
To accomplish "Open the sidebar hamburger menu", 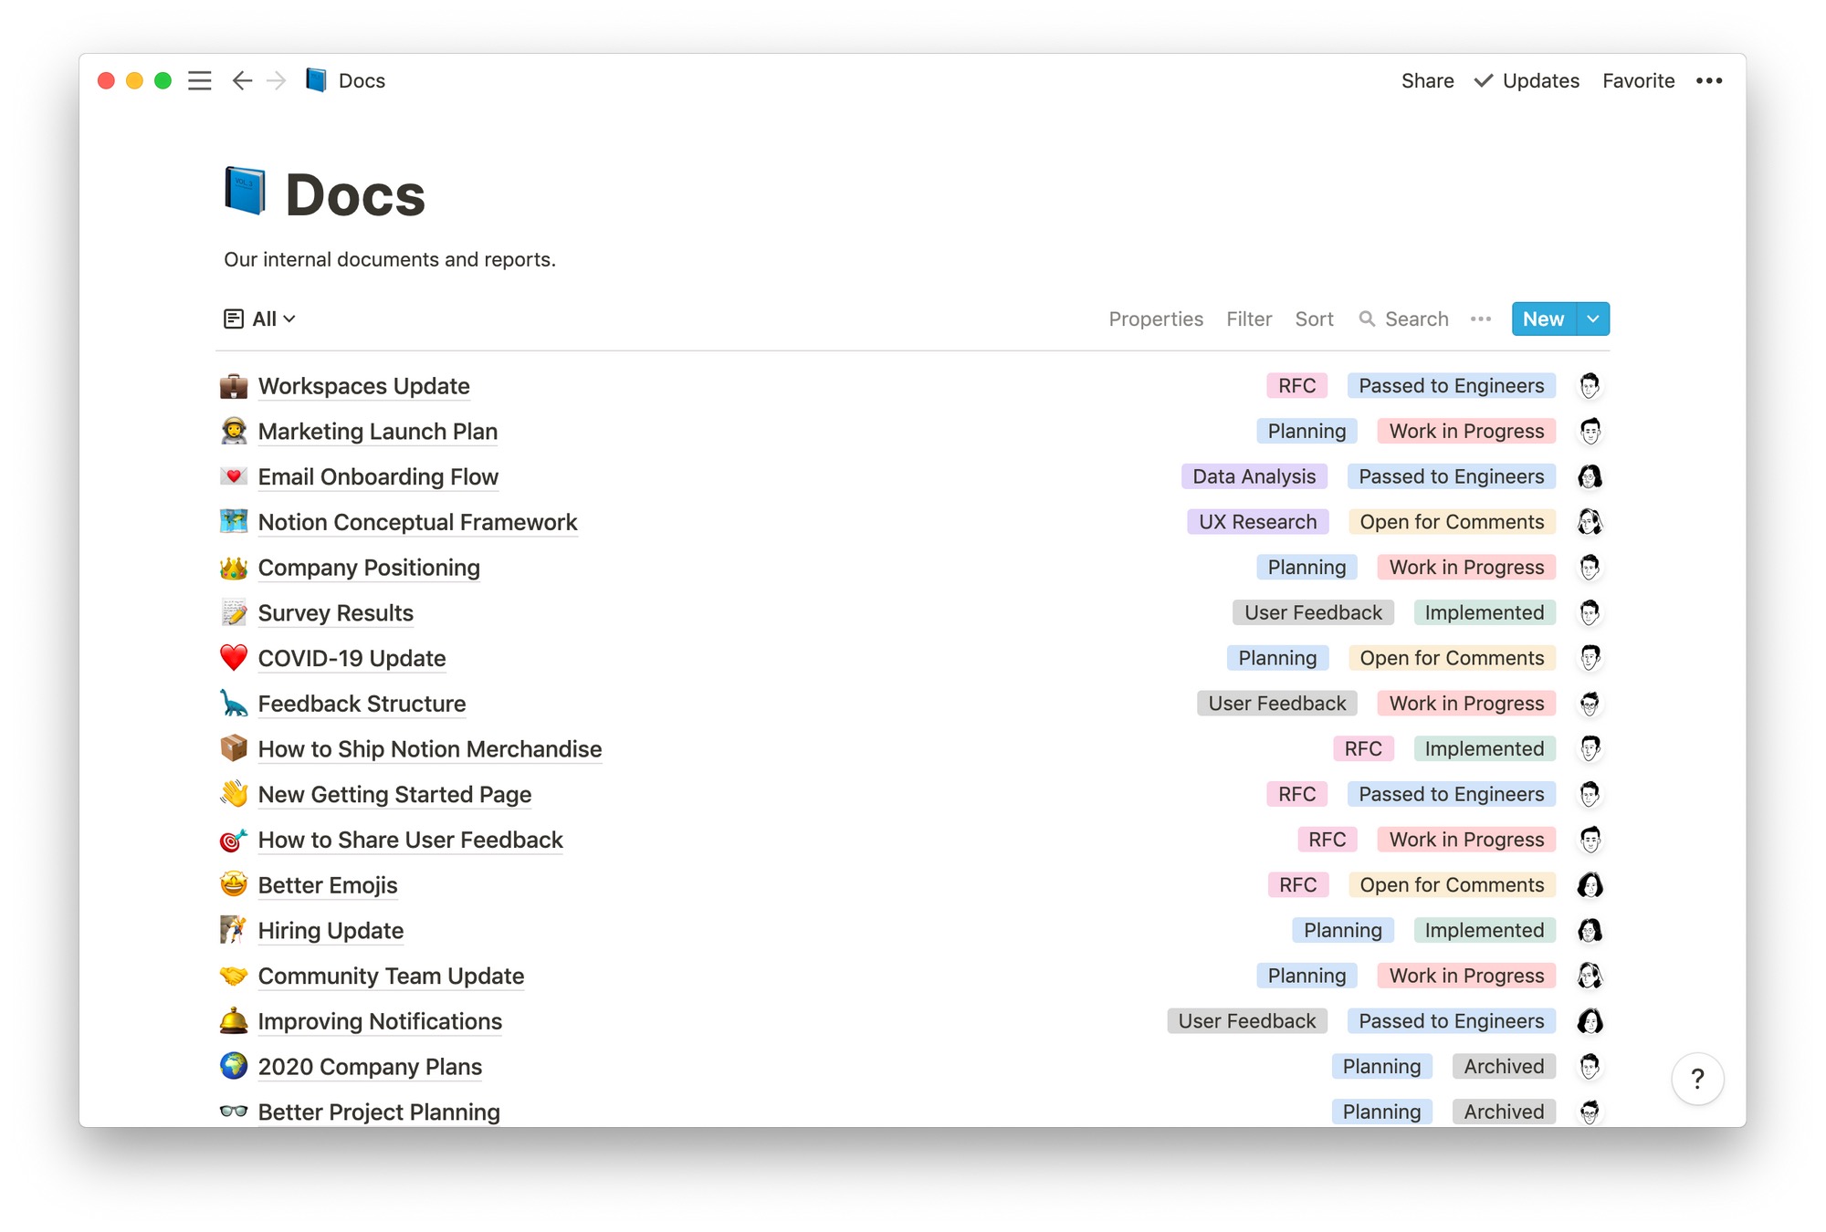I will pos(199,81).
